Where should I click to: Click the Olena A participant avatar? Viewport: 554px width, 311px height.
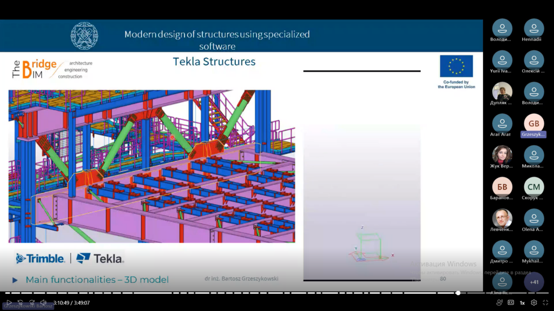pos(534,218)
